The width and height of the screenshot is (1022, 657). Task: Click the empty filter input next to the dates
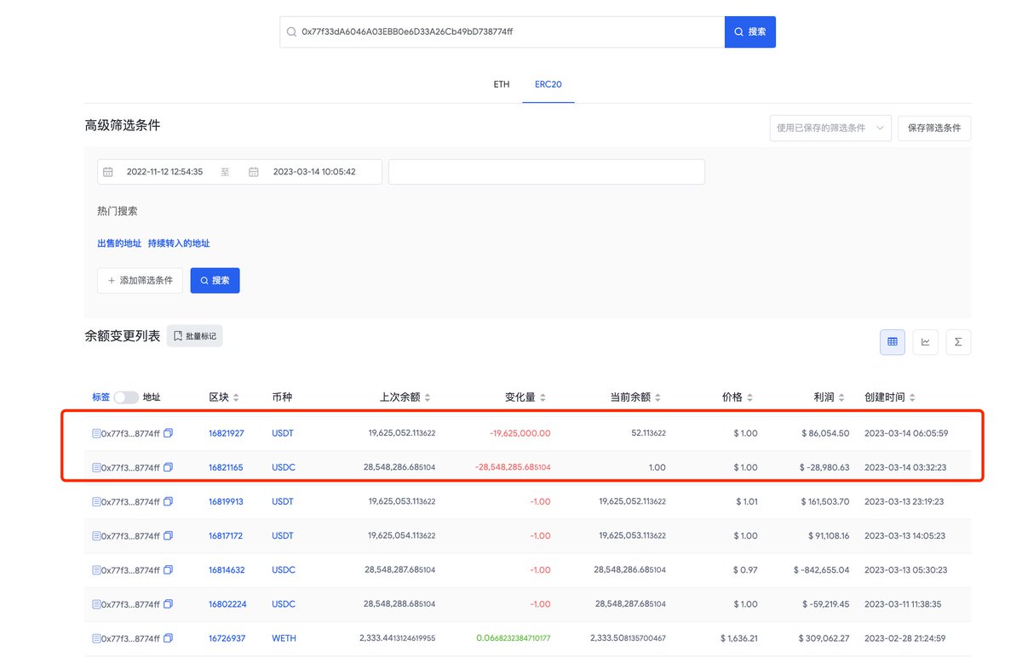click(x=547, y=172)
